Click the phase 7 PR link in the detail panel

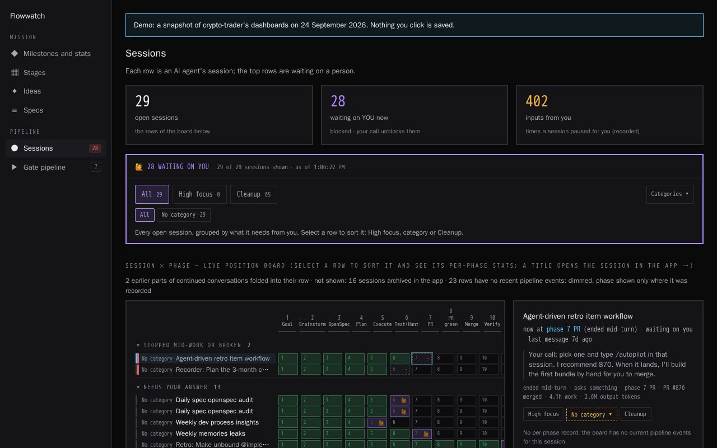click(x=564, y=329)
